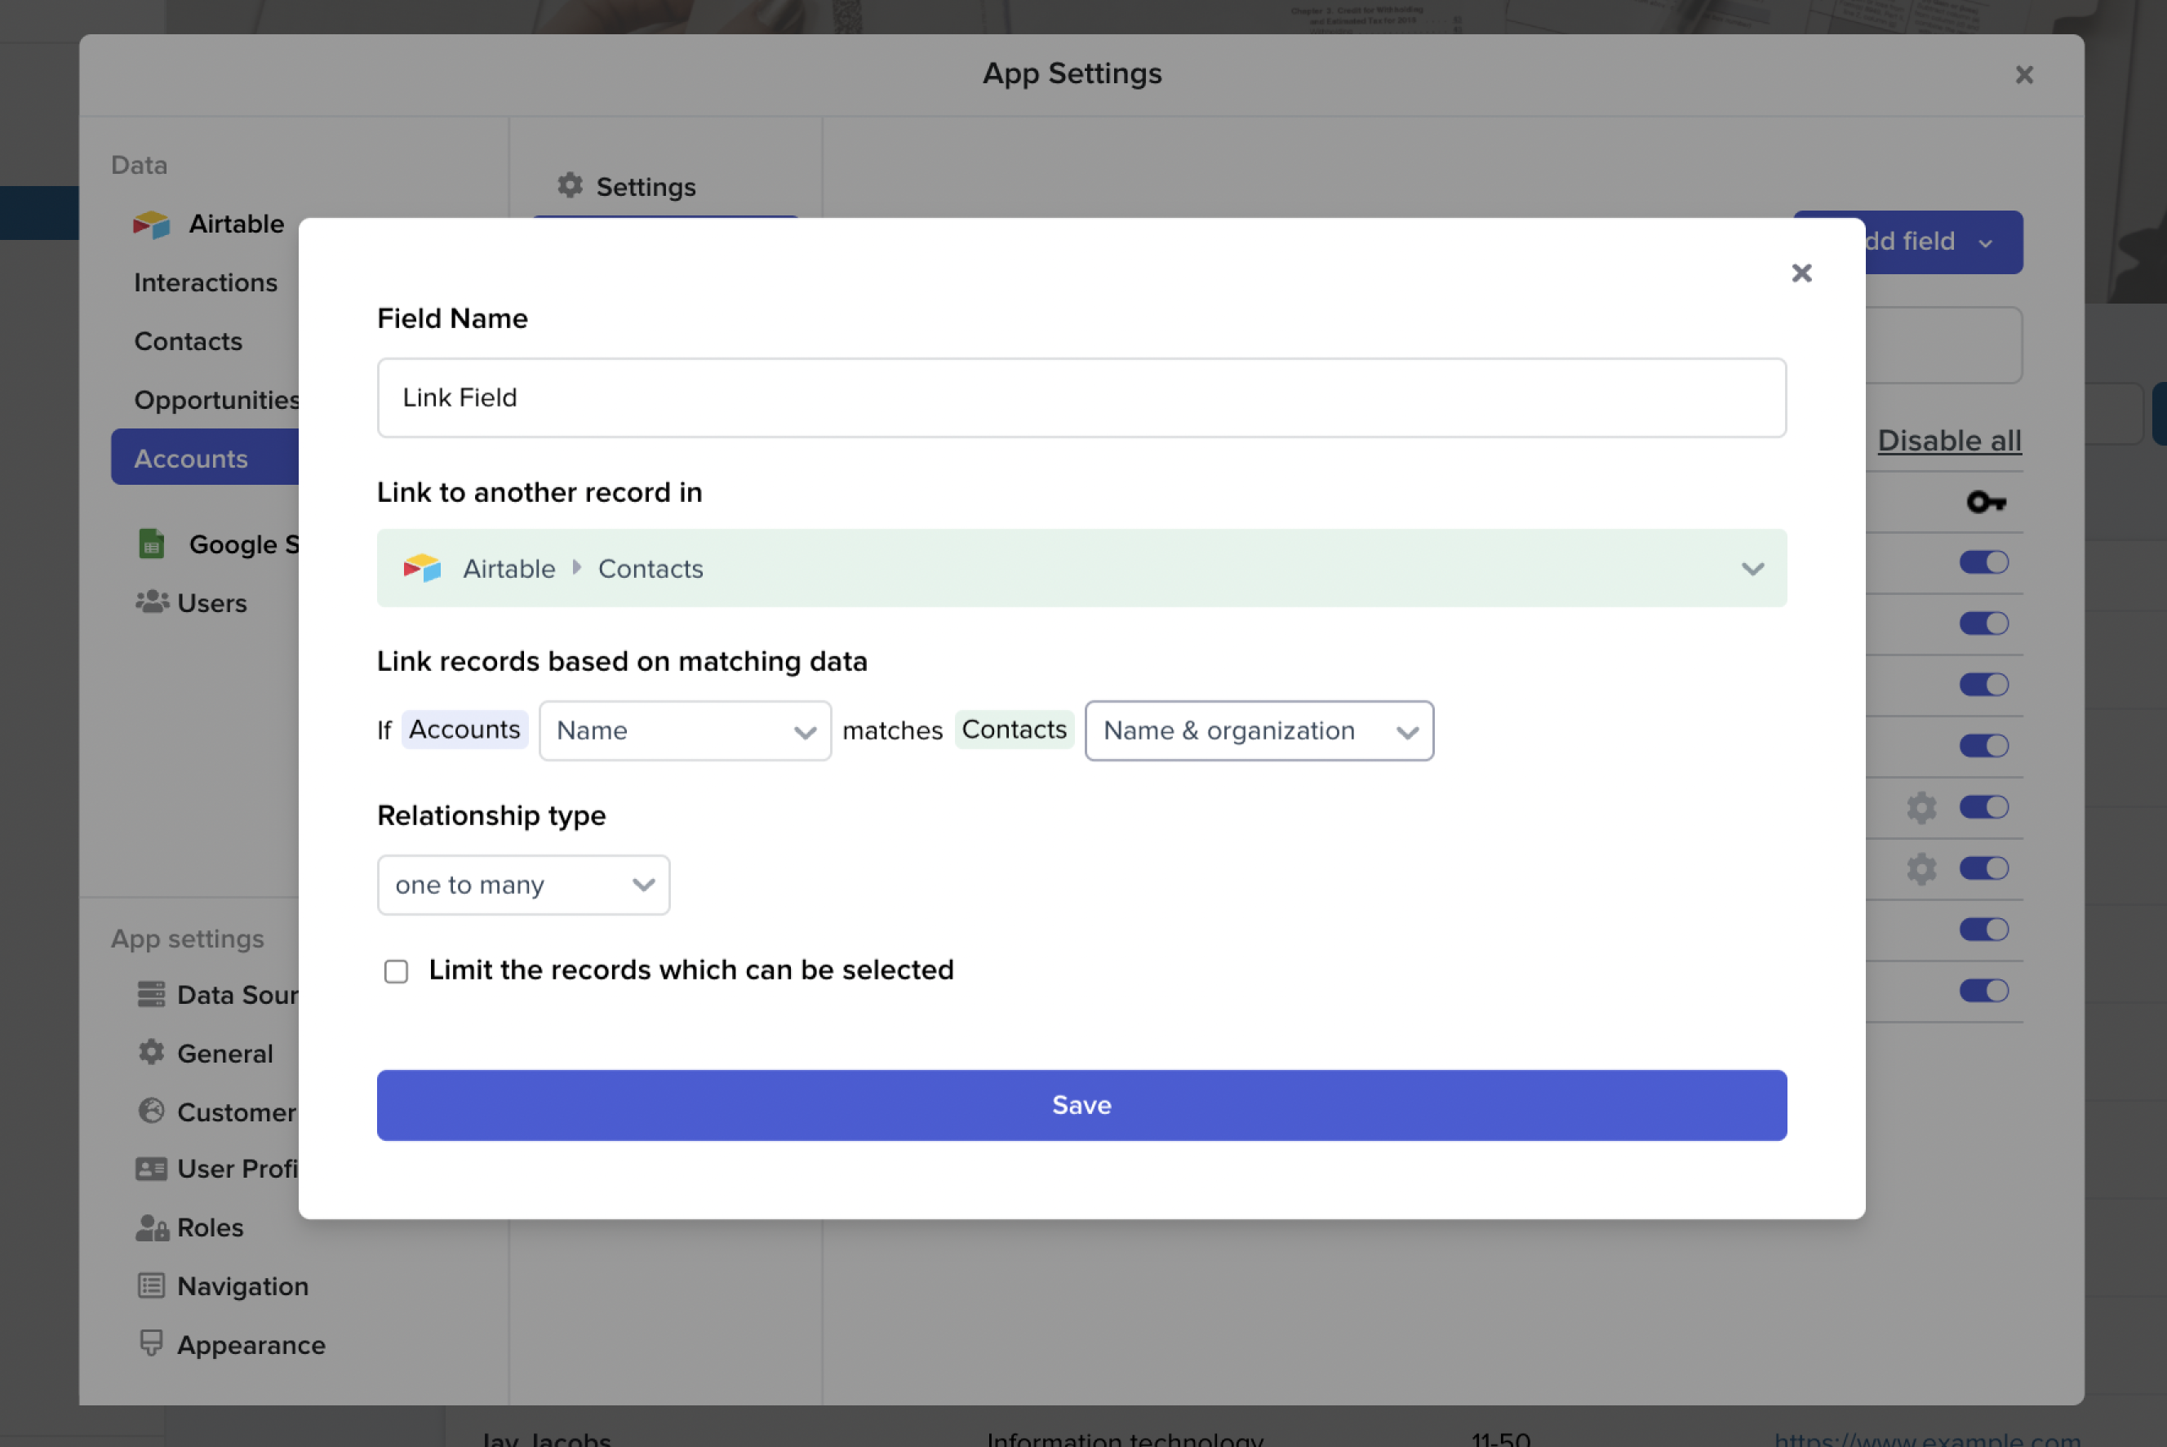Select Contacts table in sidebar
Screen dimensions: 2167x1447
coord(189,341)
